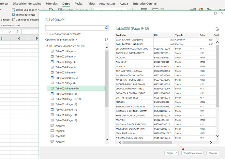Click the Informe Anual 2022.pdf folder icon

click(x=51, y=46)
